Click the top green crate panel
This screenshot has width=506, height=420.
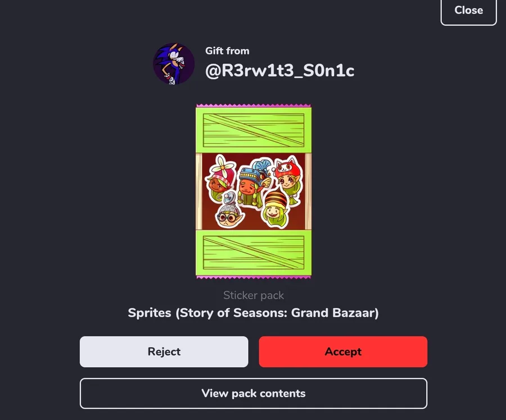click(x=254, y=130)
